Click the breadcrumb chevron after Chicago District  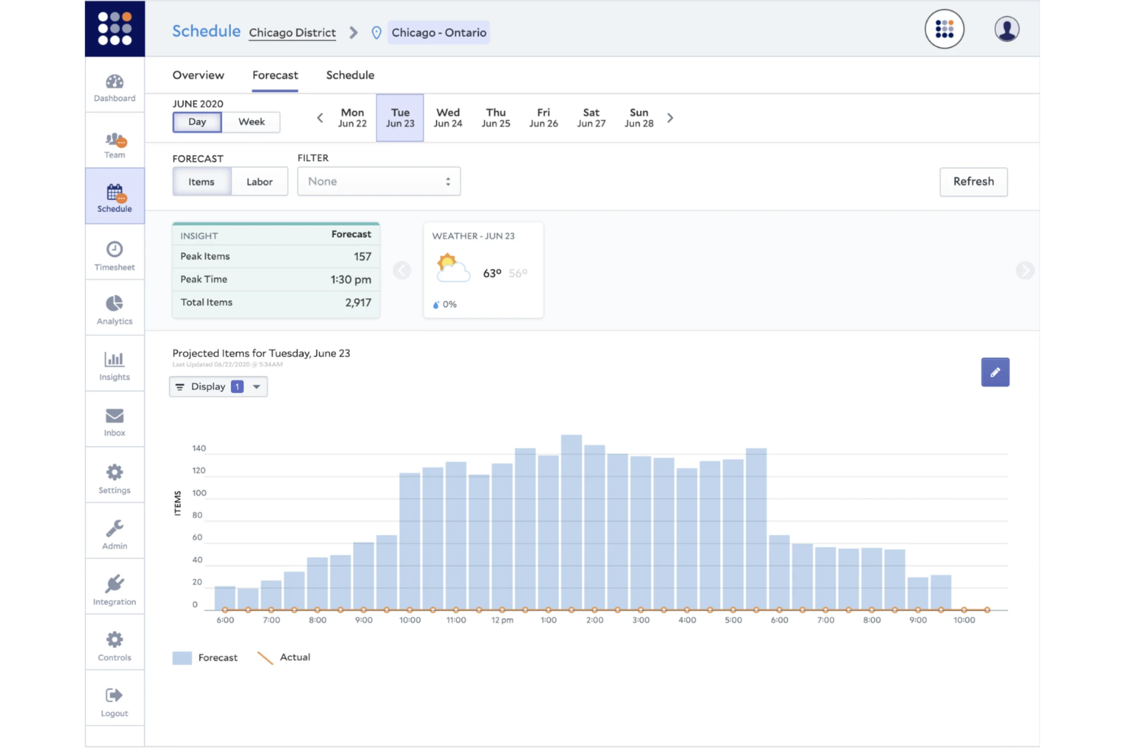click(x=353, y=33)
